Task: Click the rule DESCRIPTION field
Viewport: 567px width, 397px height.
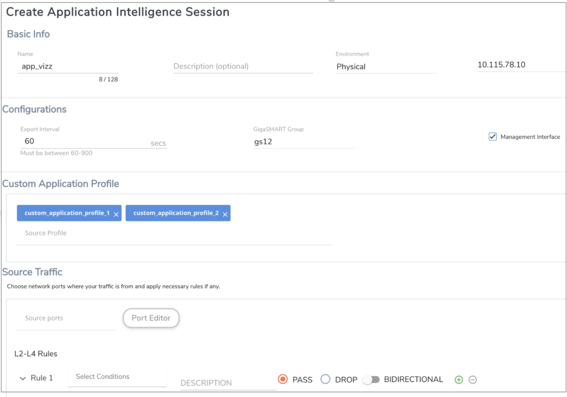Action: (x=228, y=383)
